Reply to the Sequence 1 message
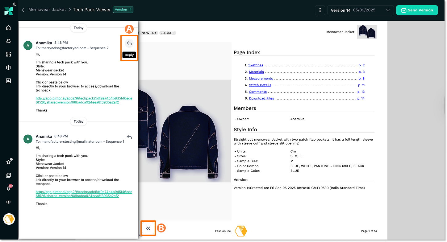This screenshot has width=447, height=242. tap(129, 137)
